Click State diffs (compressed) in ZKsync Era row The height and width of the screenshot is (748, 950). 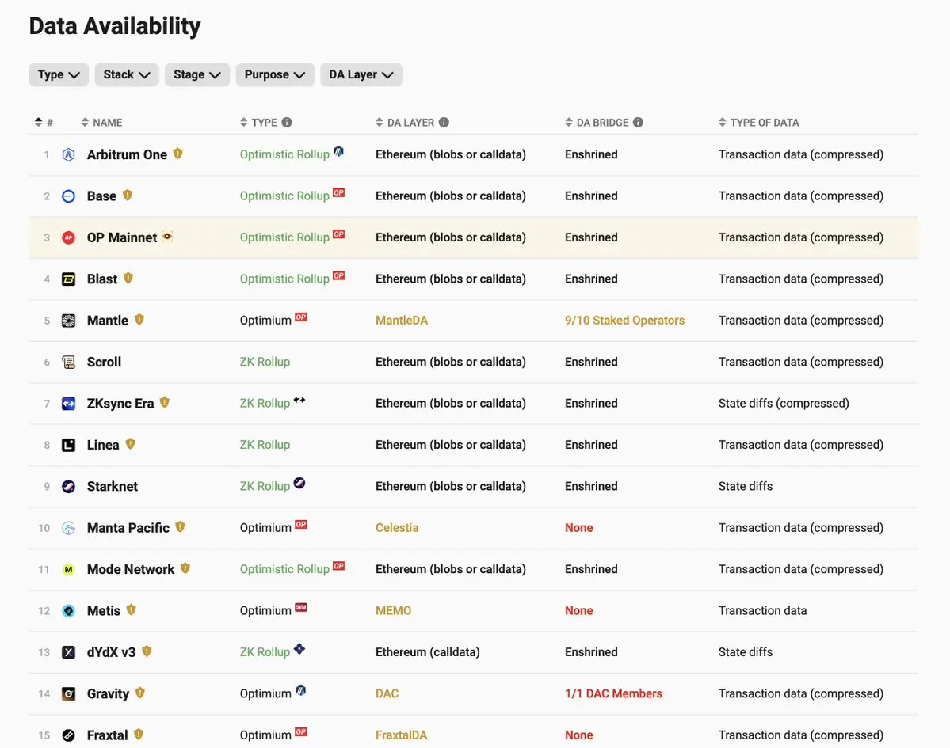tap(784, 403)
